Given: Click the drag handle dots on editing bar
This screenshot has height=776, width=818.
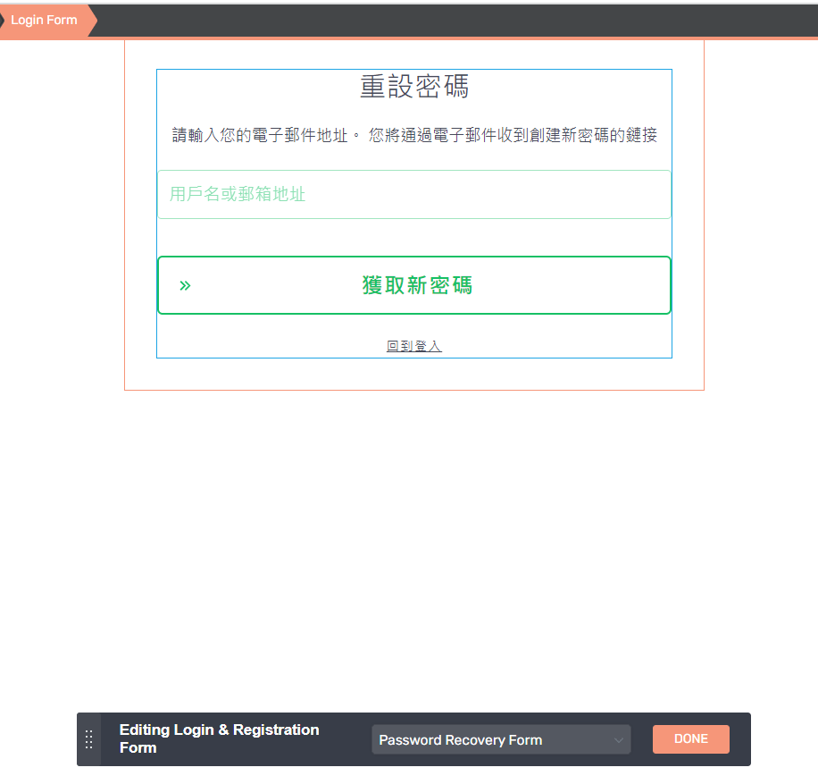Looking at the screenshot, I should (x=88, y=739).
